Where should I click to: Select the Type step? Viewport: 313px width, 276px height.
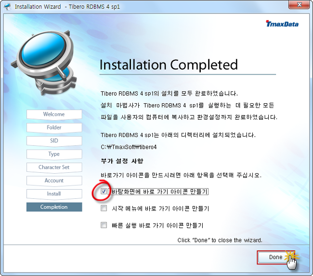(54, 154)
